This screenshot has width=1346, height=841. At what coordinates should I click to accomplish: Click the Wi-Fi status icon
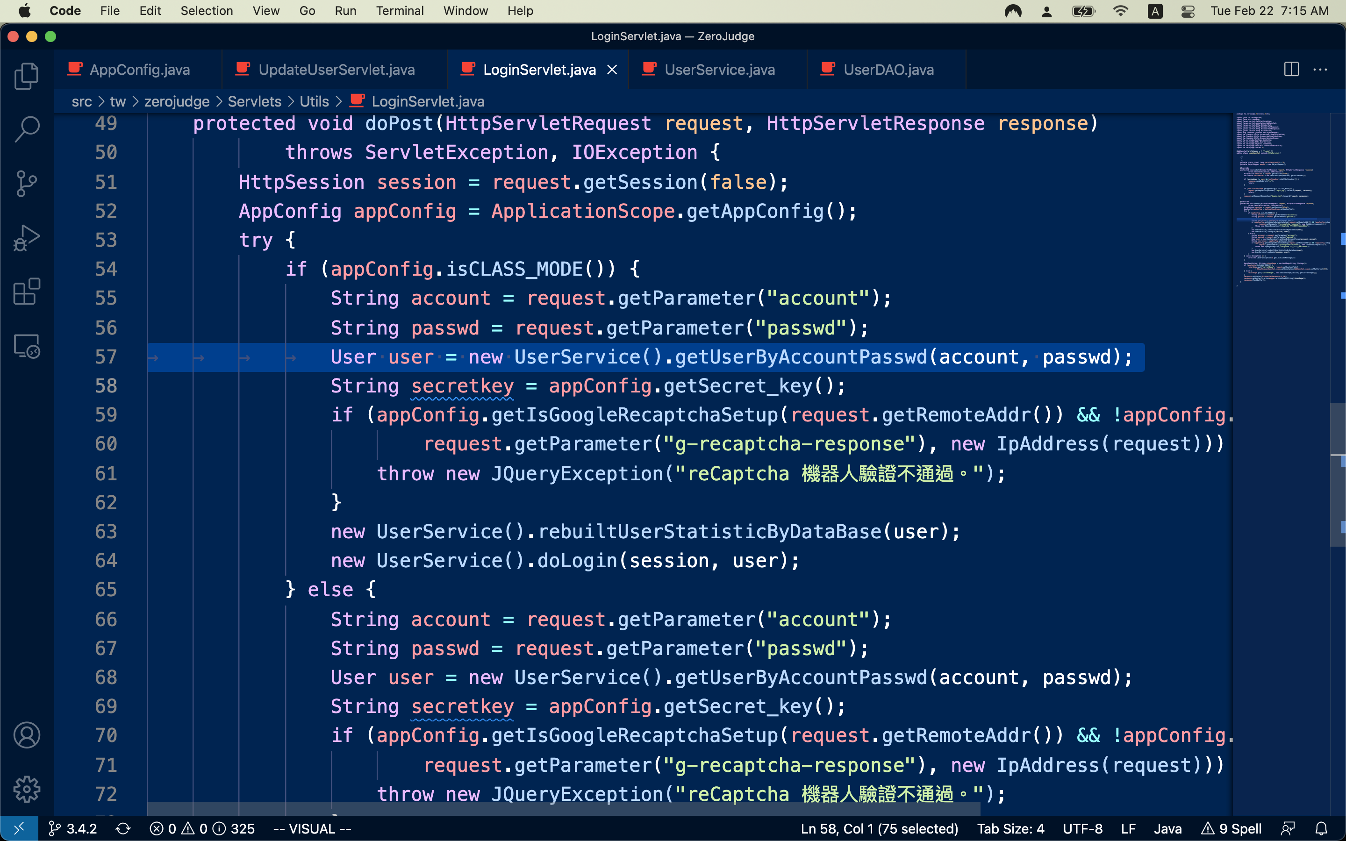tap(1121, 11)
